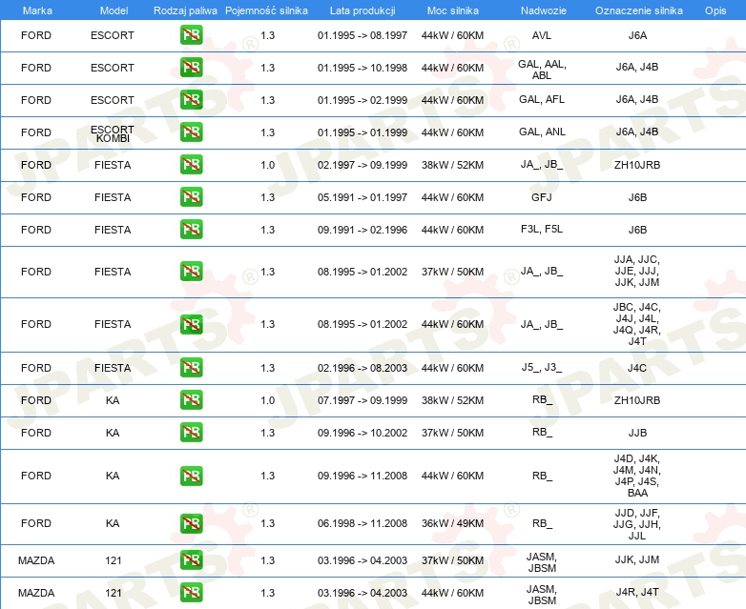Click the 36kW / 49KM power cell
746x609 pixels.
click(452, 523)
